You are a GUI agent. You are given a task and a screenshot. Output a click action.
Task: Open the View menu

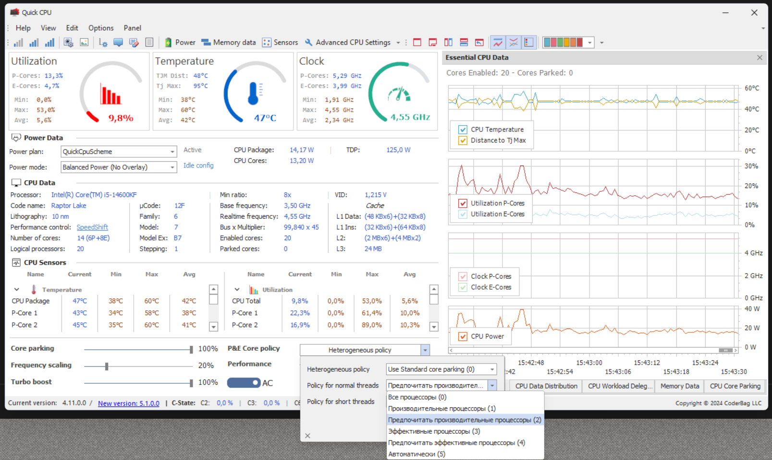pos(48,28)
